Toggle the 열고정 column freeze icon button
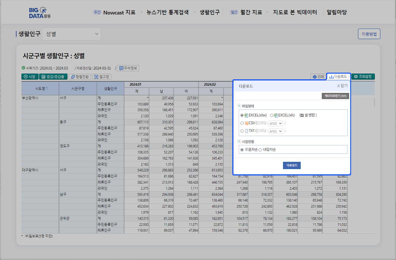396x260 pixels. (x=102, y=77)
